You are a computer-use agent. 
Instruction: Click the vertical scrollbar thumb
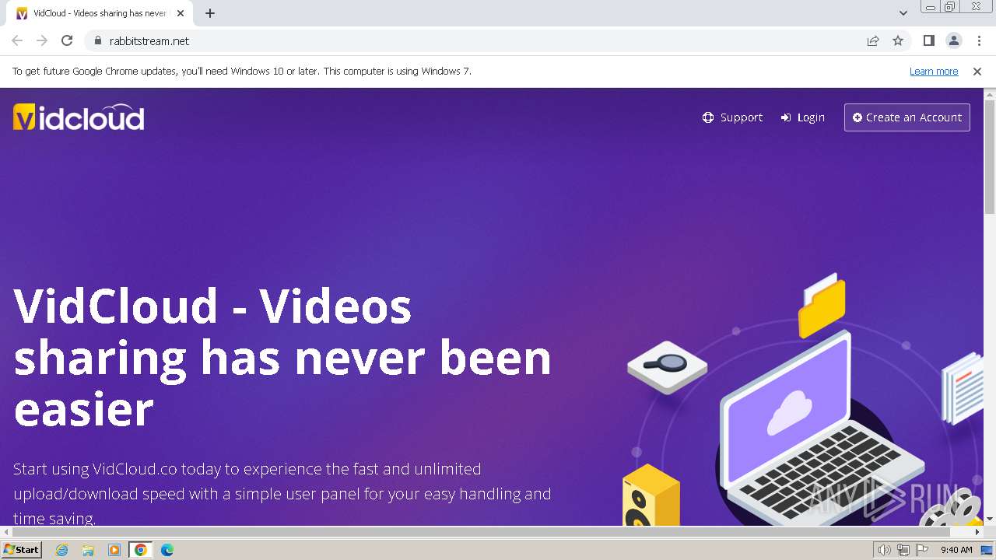(990, 156)
